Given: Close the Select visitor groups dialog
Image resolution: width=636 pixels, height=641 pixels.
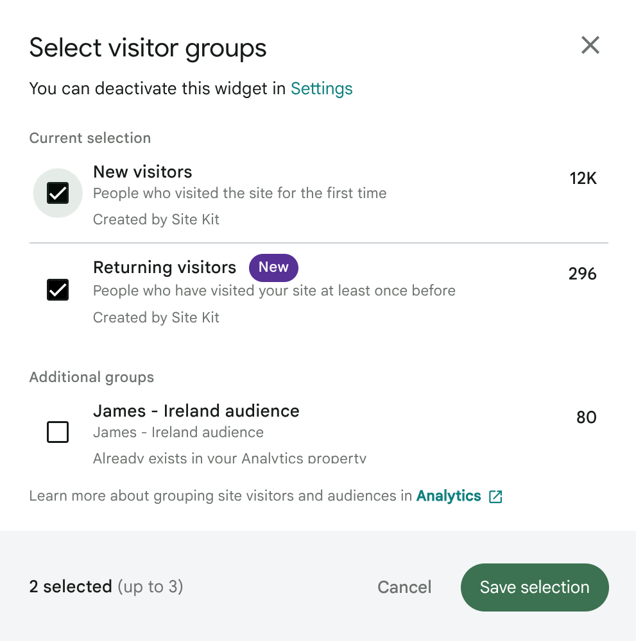Looking at the screenshot, I should tap(590, 46).
